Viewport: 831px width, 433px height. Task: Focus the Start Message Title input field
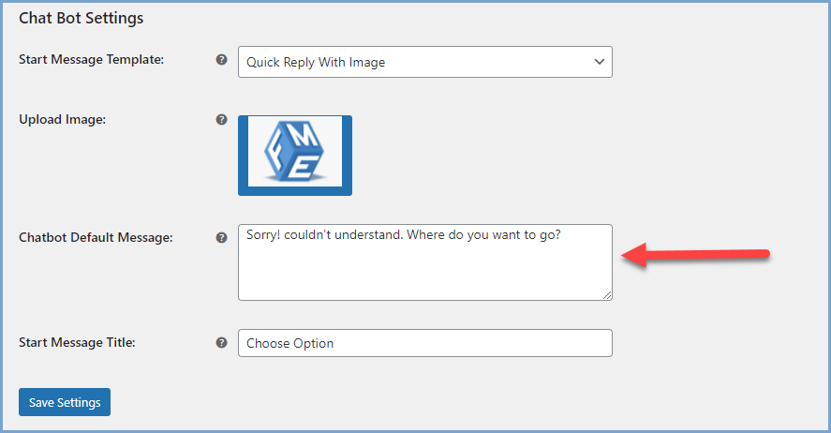coord(425,343)
